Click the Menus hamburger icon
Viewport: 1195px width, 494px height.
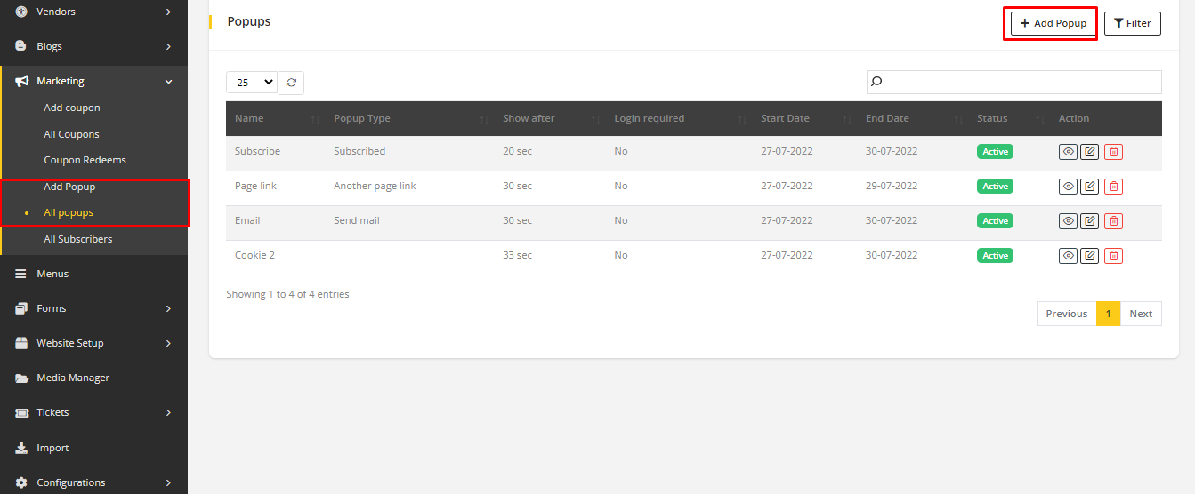coord(21,274)
